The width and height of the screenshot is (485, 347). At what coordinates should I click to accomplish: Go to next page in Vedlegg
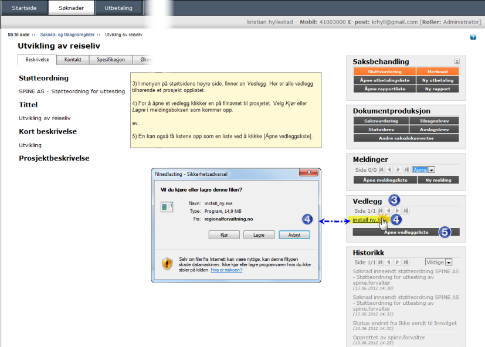pyautogui.click(x=398, y=210)
